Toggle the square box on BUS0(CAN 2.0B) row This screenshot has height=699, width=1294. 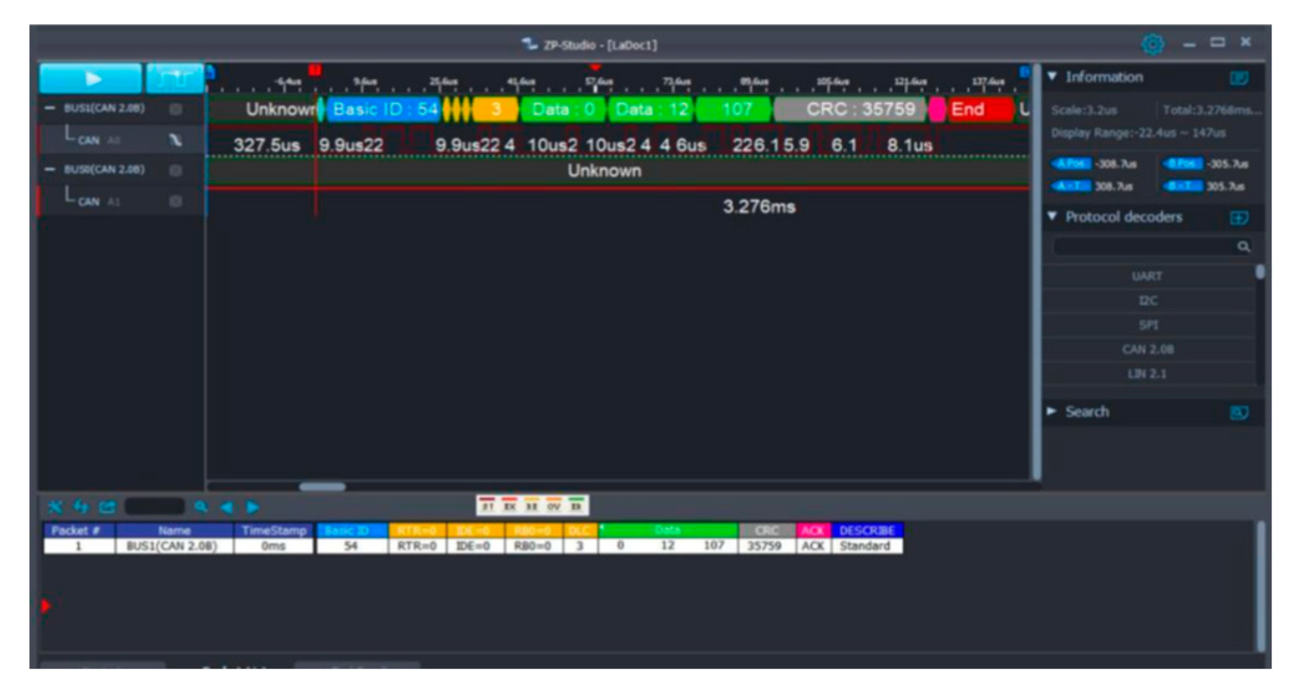pyautogui.click(x=176, y=170)
